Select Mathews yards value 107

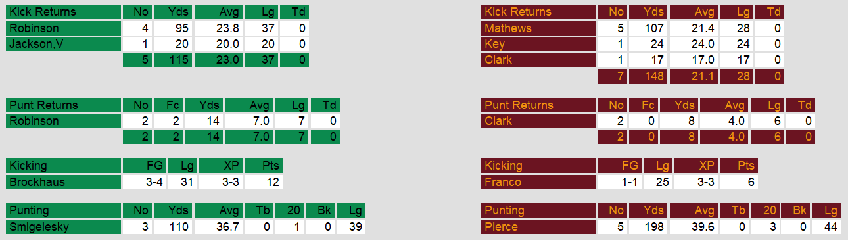(648, 28)
